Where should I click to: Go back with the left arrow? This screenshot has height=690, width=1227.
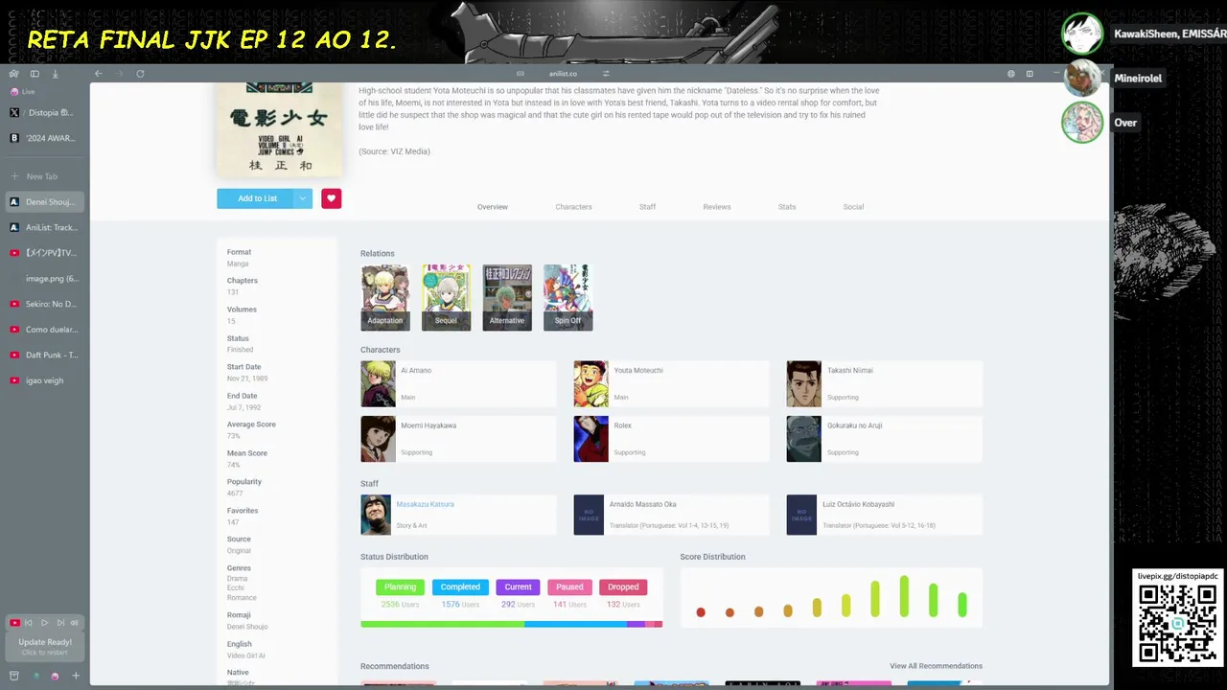[x=98, y=74]
